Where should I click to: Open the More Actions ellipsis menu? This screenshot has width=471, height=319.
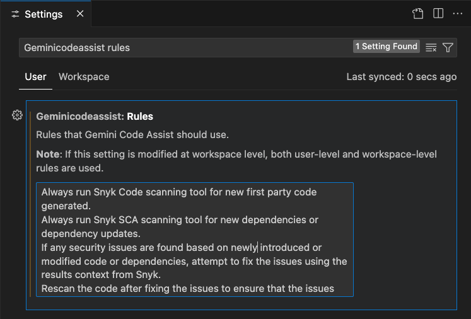point(458,13)
